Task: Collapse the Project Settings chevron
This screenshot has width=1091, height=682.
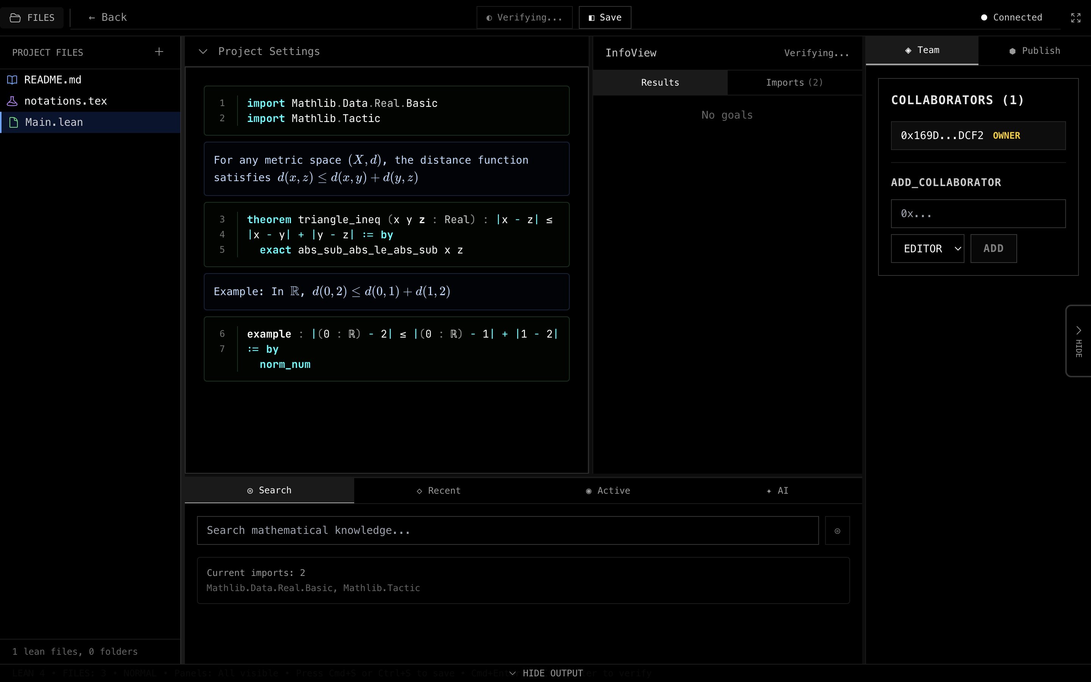Action: pos(203,52)
